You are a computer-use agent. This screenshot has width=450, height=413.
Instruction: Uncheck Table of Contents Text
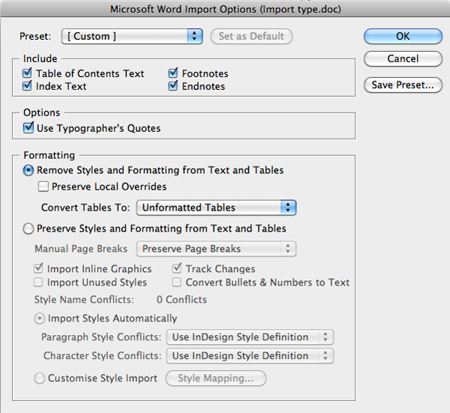pos(27,73)
